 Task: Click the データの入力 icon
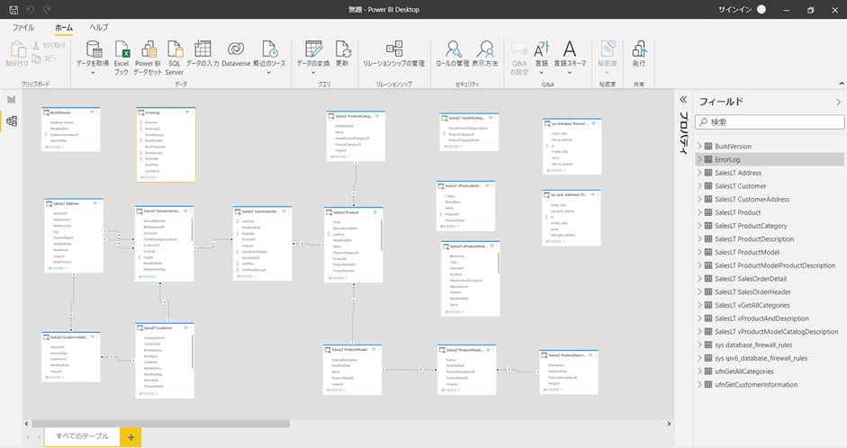pyautogui.click(x=203, y=49)
